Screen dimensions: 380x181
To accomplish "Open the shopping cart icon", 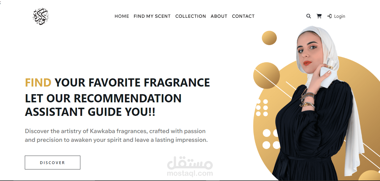I will tap(319, 16).
